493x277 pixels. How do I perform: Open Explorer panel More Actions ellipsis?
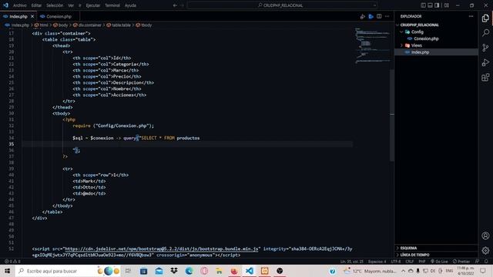tap(471, 16)
